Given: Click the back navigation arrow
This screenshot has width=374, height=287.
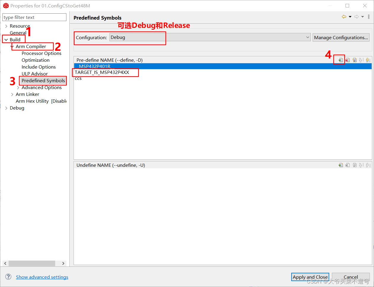Looking at the screenshot, I should tap(343, 17).
